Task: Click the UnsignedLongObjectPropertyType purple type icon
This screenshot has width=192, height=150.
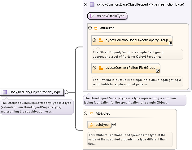Action: click(5, 92)
